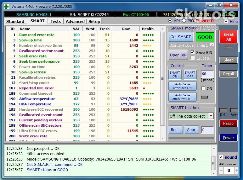Select the Reported UNC error row
Viewport: 243px width, 180px height.
click(x=83, y=88)
